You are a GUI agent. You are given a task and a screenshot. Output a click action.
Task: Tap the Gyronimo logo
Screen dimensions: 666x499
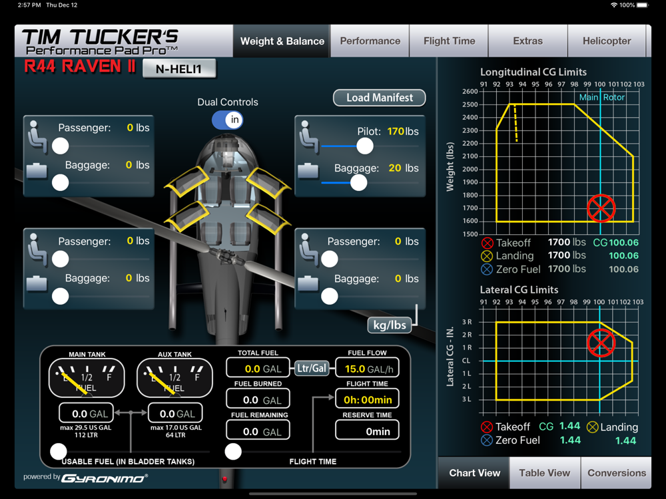pos(105,478)
